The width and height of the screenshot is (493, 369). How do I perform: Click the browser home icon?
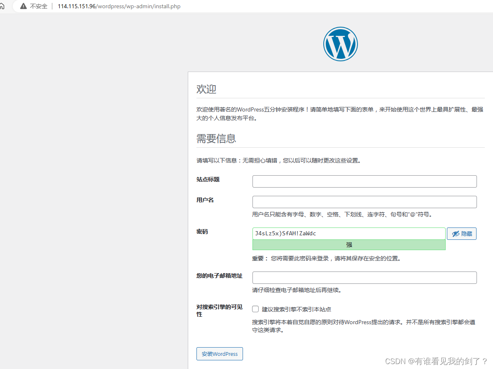(2, 6)
